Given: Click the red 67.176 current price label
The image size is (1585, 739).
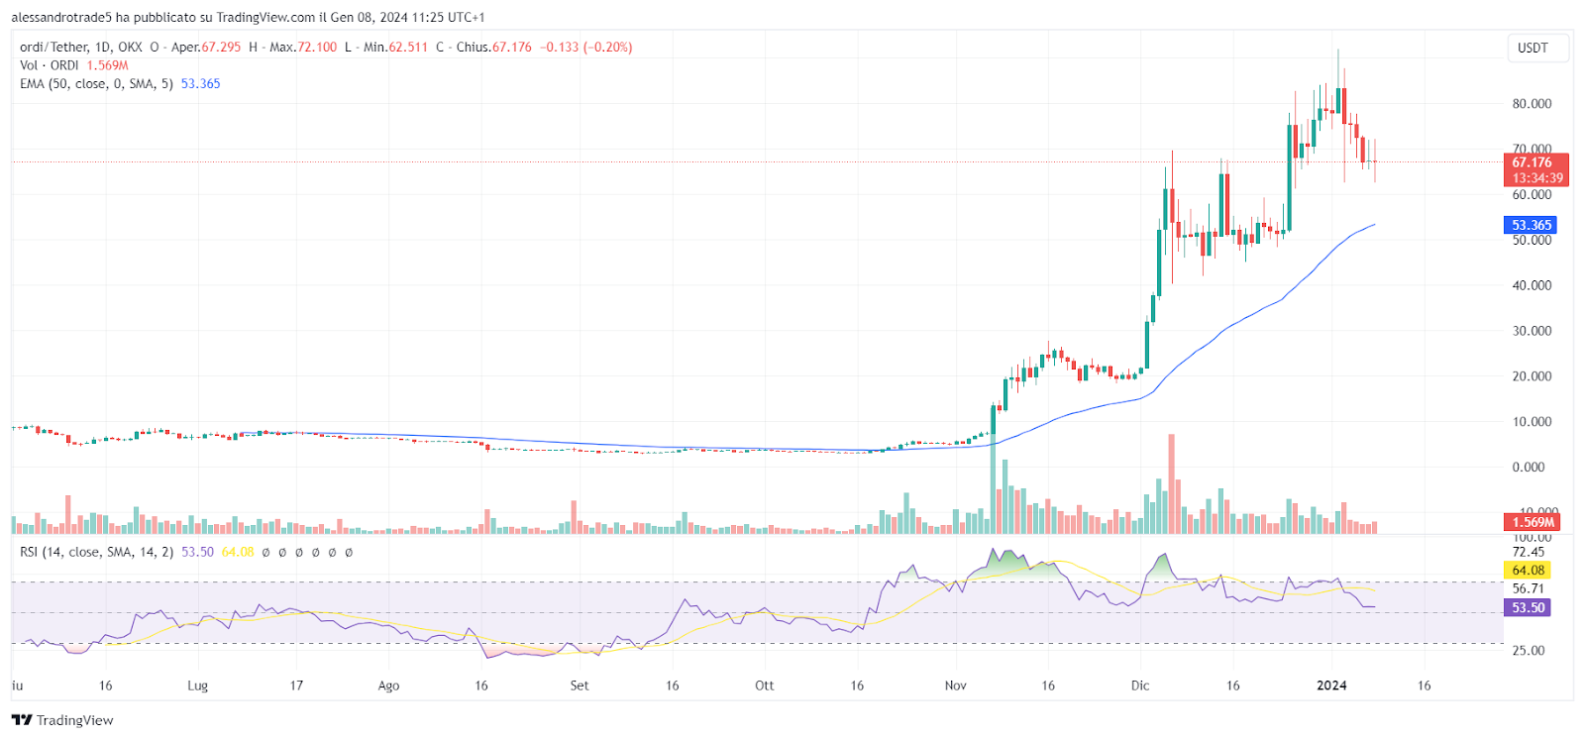Looking at the screenshot, I should 1535,169.
